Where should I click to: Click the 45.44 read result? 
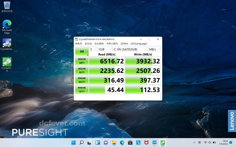pyautogui.click(x=107, y=89)
